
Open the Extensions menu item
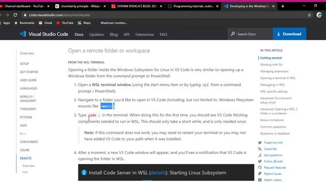tap(145, 35)
